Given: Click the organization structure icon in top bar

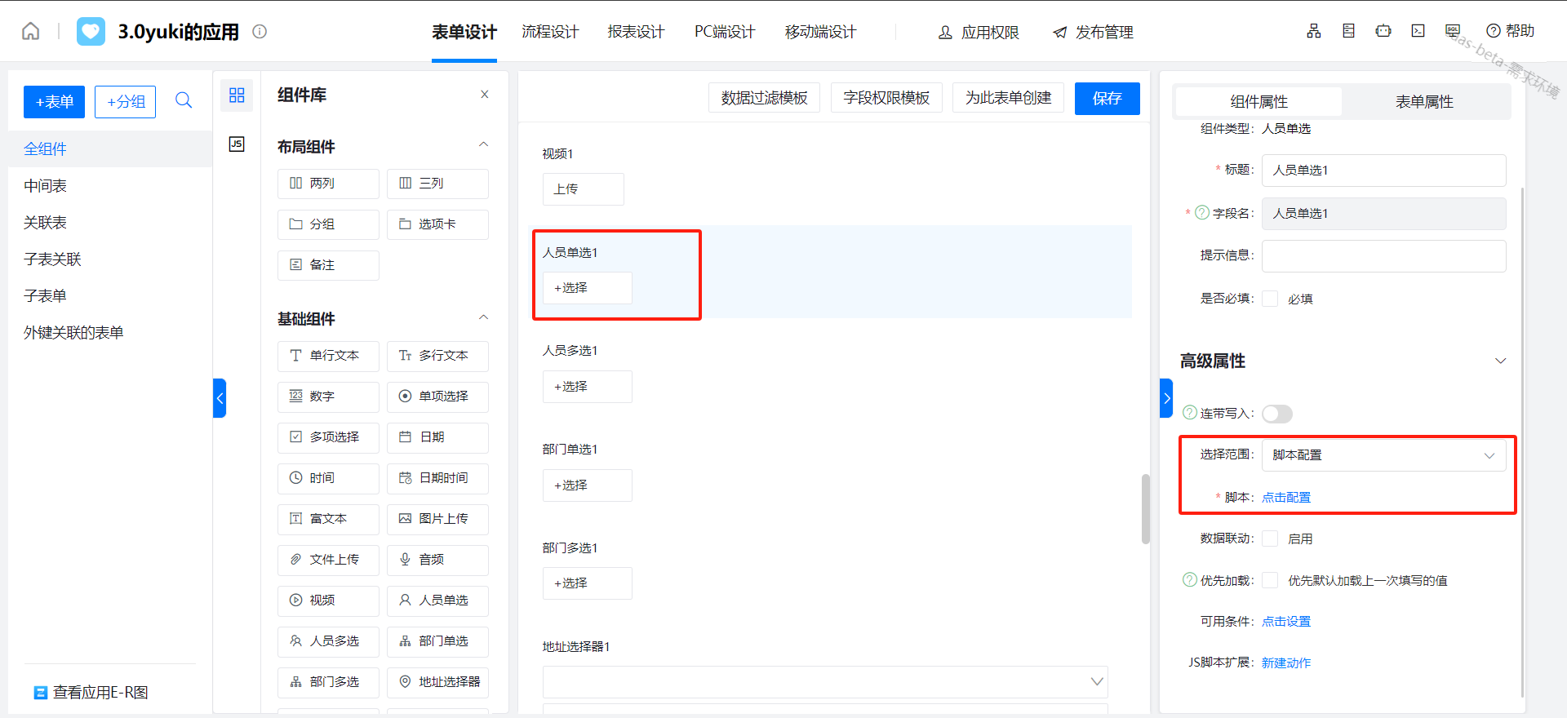Looking at the screenshot, I should 1313,31.
